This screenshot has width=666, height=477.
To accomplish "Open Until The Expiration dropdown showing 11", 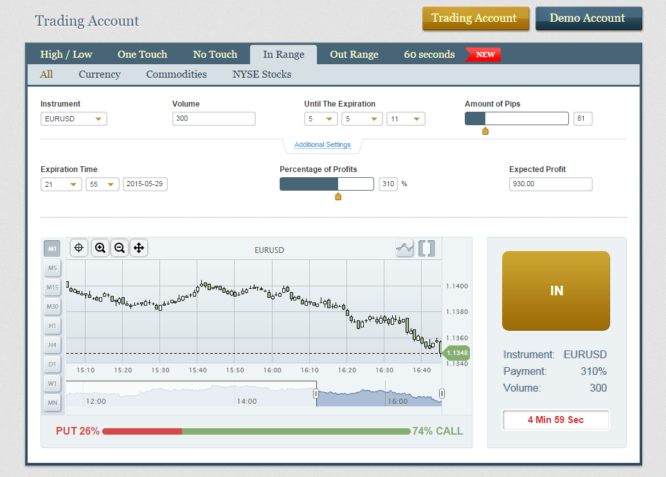I will 406,119.
